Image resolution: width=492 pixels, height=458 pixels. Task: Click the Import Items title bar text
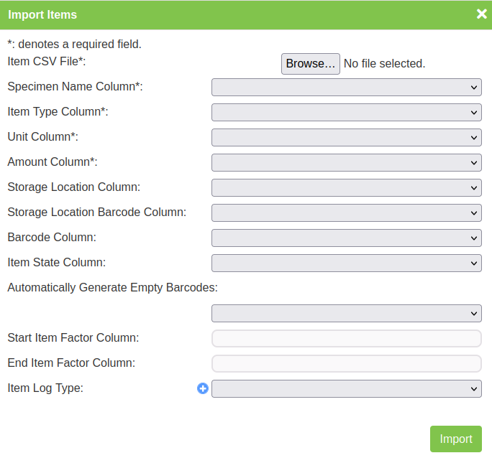click(x=42, y=14)
